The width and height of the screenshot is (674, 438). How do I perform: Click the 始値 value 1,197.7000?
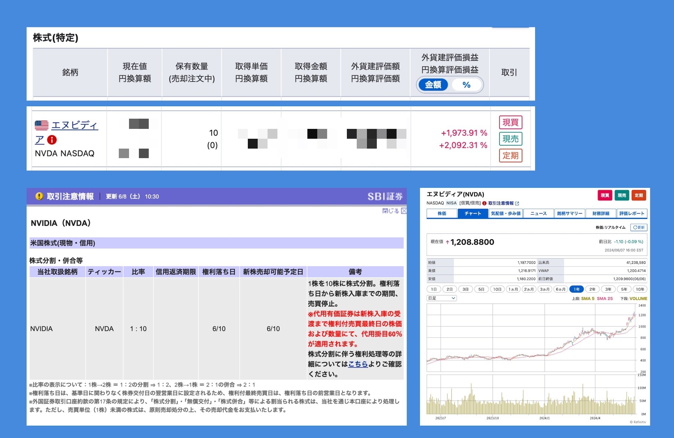[526, 263]
